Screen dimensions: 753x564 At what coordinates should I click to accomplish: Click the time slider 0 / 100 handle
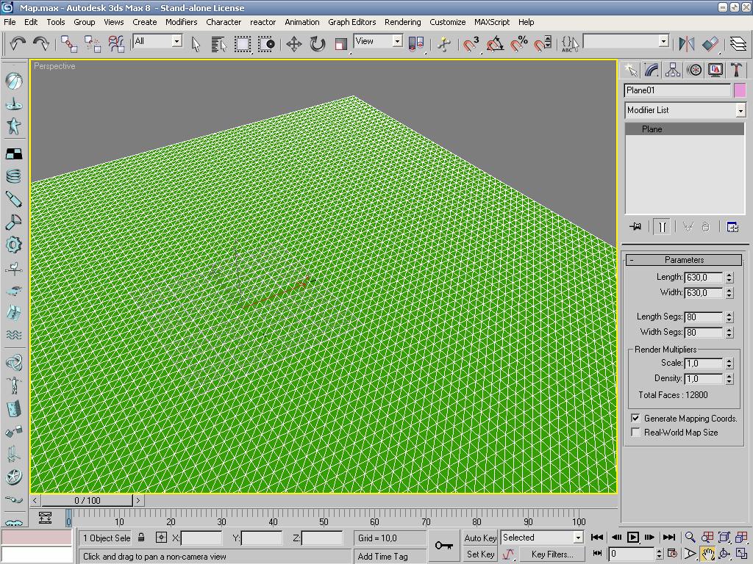87,500
